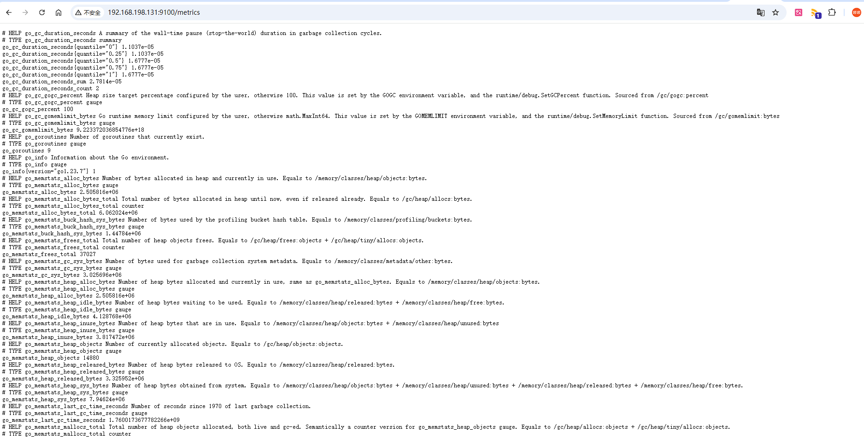The height and width of the screenshot is (438, 864).
Task: Click the go_goroutines 9 metric line
Action: (26, 151)
